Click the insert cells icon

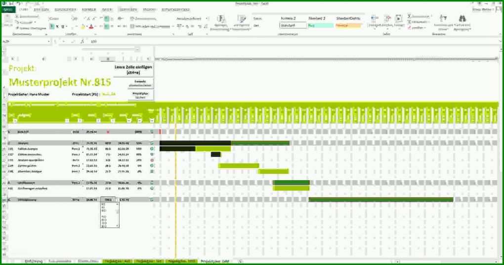click(x=374, y=19)
